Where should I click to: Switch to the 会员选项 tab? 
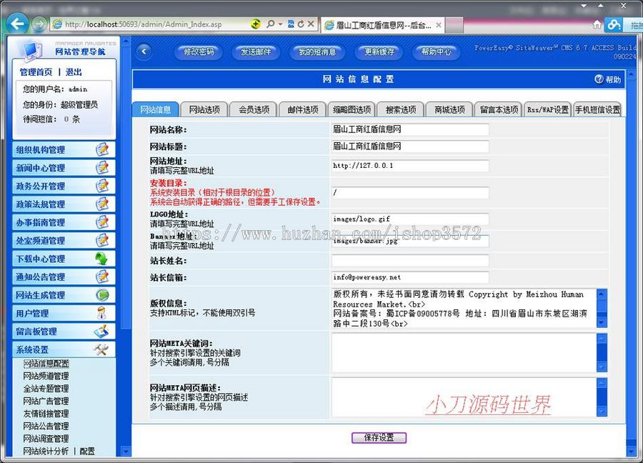(251, 109)
